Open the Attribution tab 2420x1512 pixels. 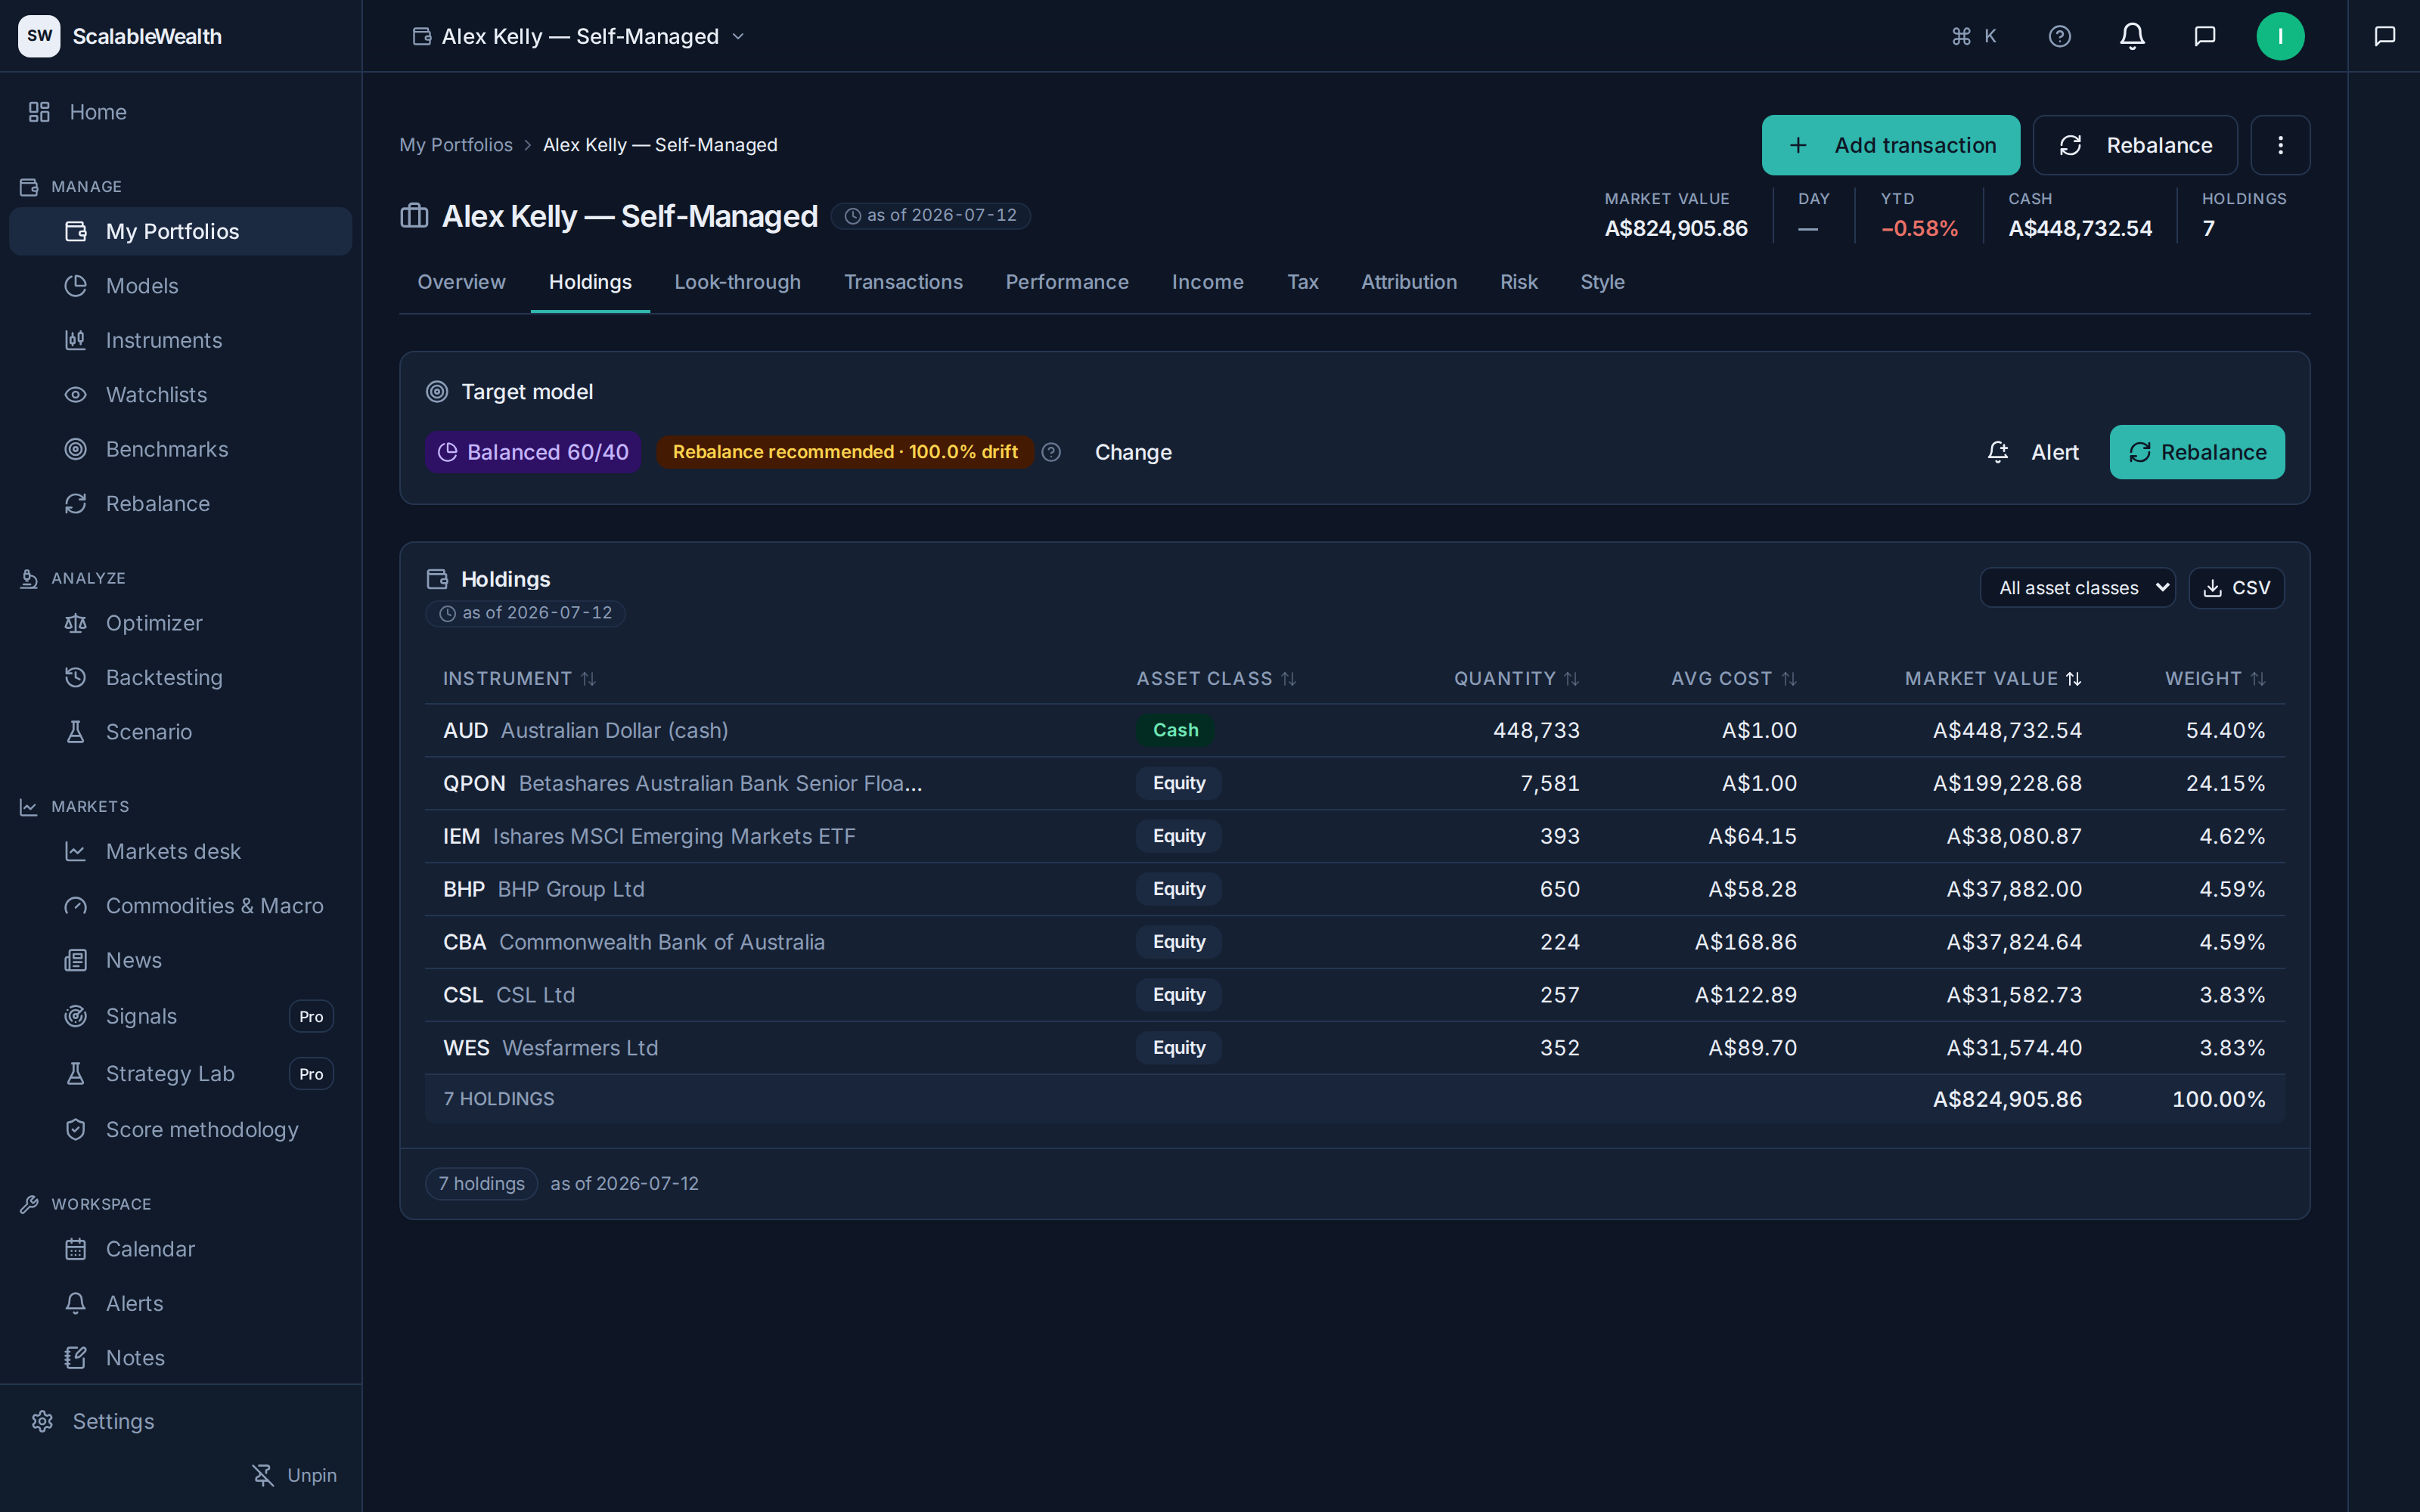[1408, 282]
